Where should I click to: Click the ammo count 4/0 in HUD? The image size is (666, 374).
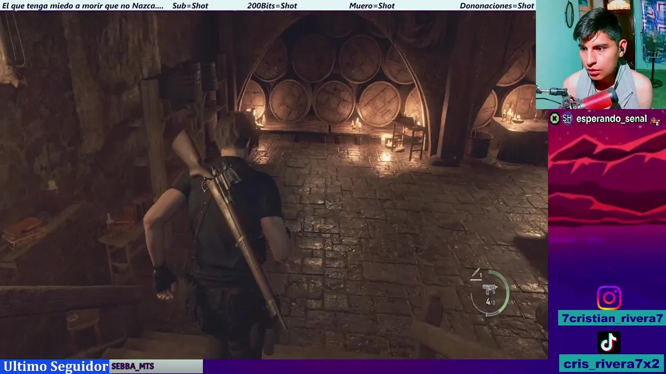pos(490,302)
